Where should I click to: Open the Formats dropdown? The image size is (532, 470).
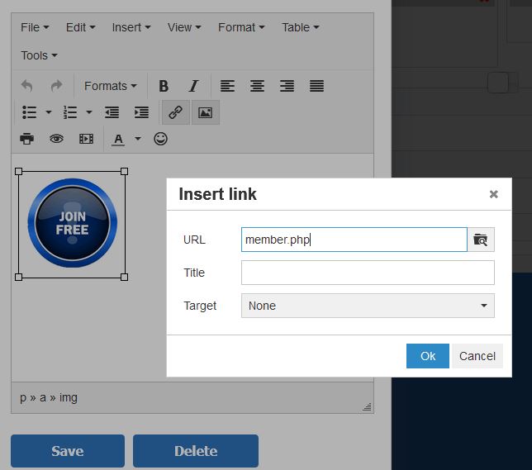coord(110,86)
